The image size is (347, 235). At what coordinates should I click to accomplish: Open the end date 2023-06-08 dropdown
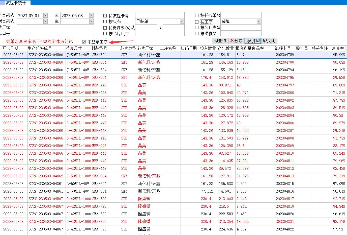[x=91, y=15]
